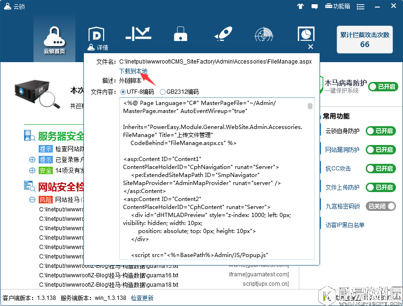Viewport: 403px width, 306px height.
Task: Select the UTF-8编码 radio button
Action: coord(124,92)
